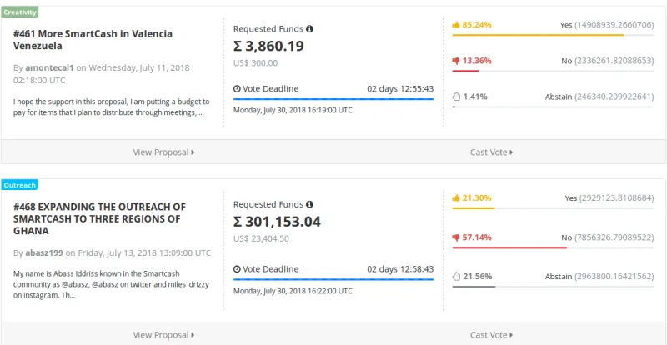Select the green Creativity category tag
This screenshot has height=345, width=667.
tap(19, 12)
